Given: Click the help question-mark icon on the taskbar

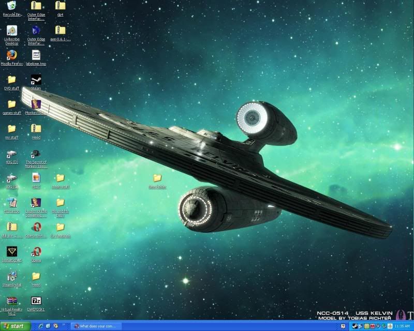Looking at the screenshot, I should [x=343, y=326].
